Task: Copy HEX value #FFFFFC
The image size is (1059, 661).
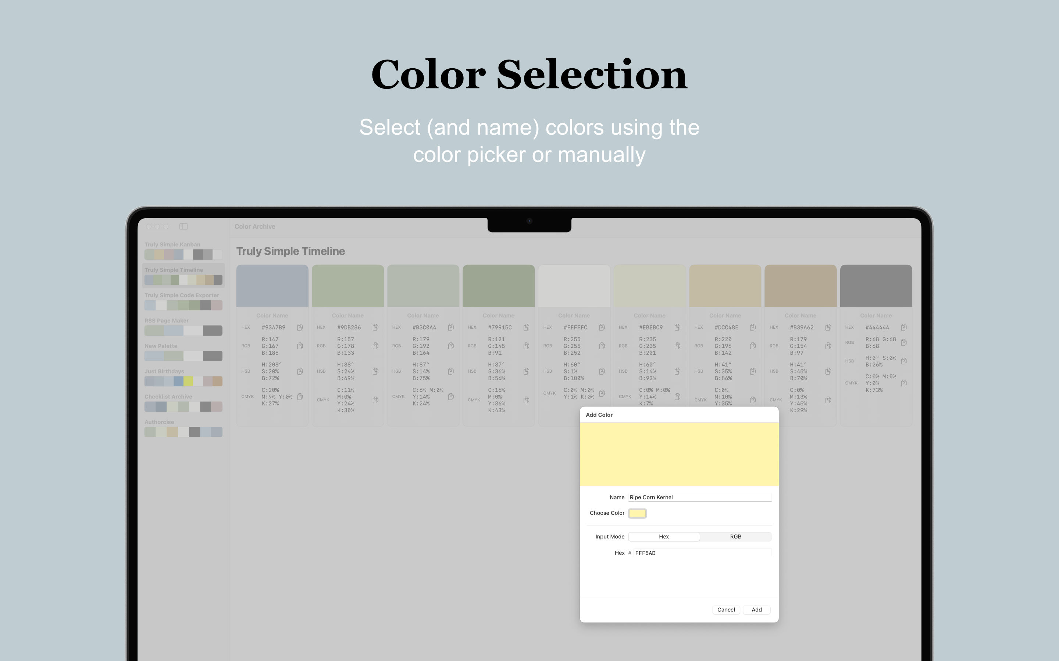Action: (602, 328)
